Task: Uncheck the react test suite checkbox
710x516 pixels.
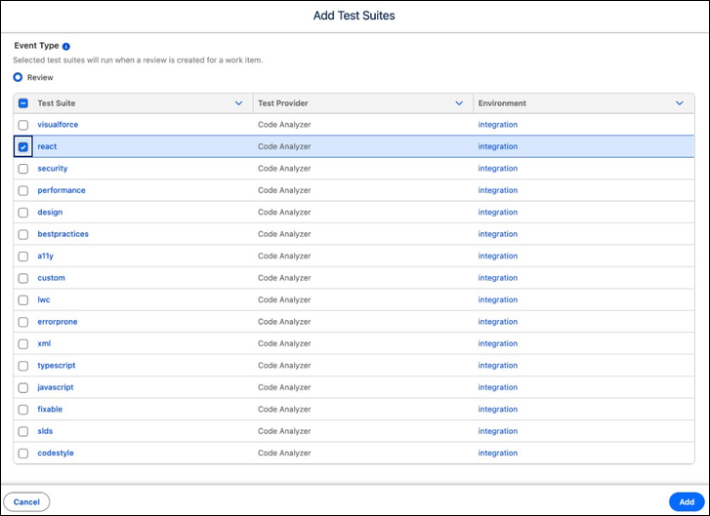Action: point(23,146)
